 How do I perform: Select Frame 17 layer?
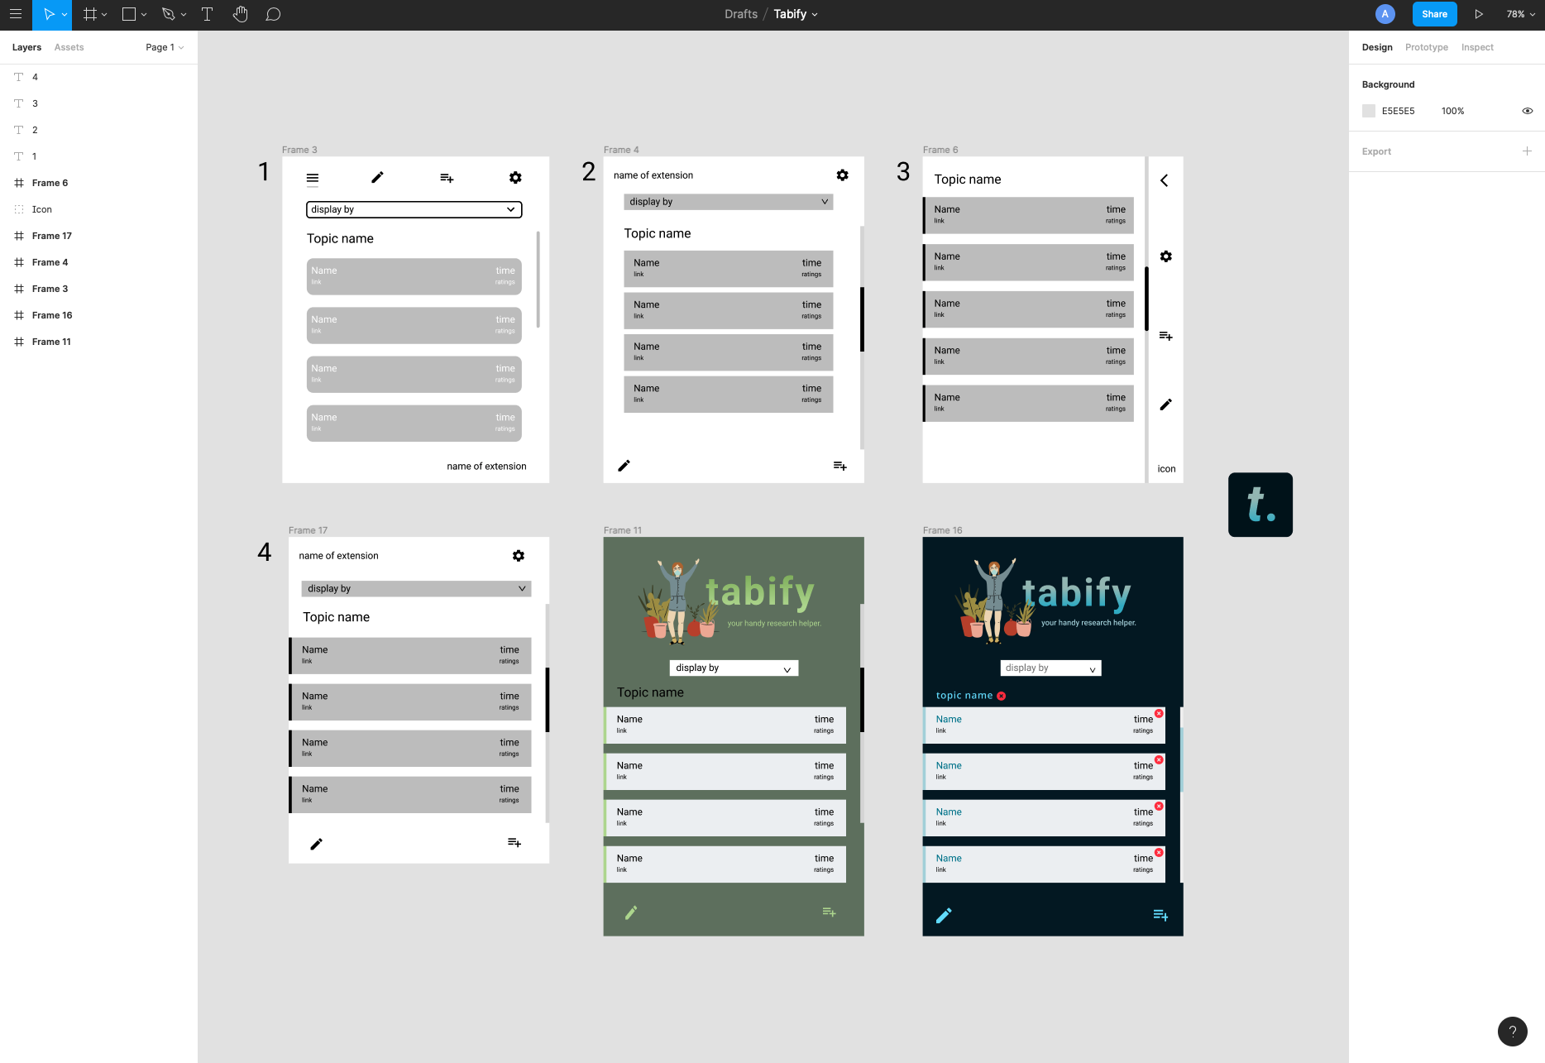point(98,236)
